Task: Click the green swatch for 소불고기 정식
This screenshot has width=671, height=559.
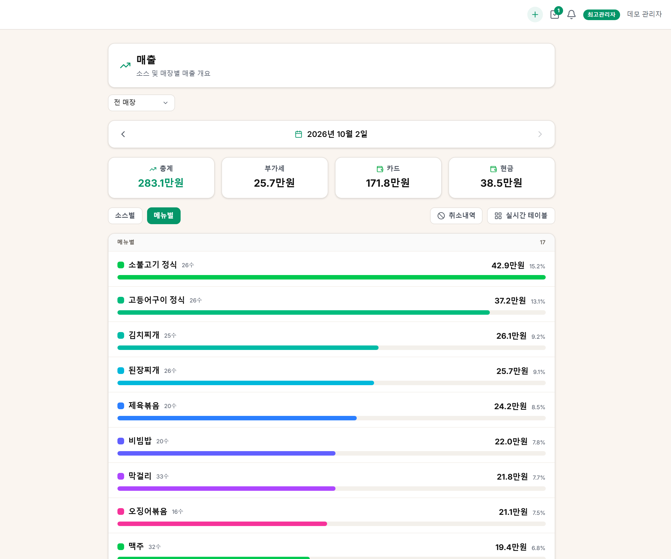Action: pos(121,265)
